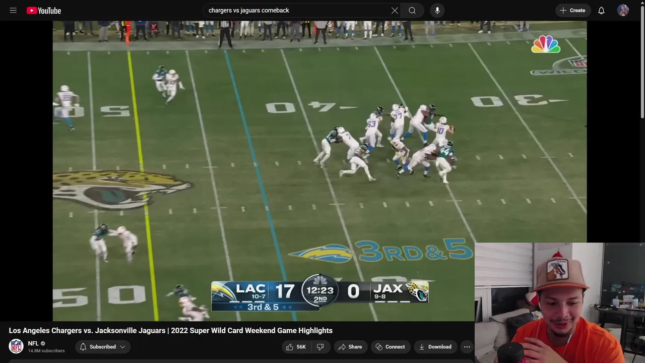Start voice search with microphone
Image resolution: width=645 pixels, height=363 pixels.
pyautogui.click(x=437, y=10)
